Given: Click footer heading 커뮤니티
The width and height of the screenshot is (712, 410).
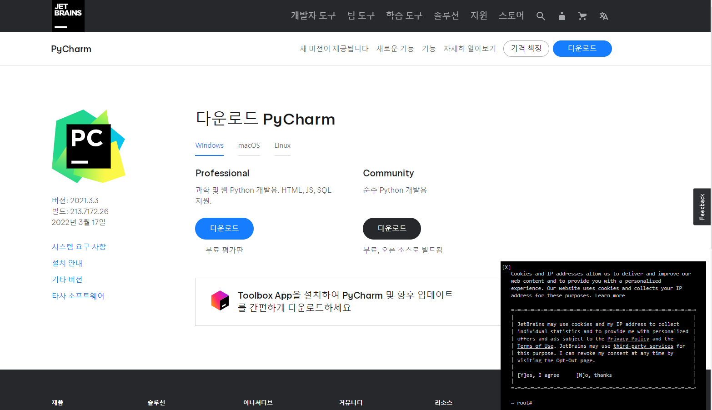Looking at the screenshot, I should click(351, 403).
